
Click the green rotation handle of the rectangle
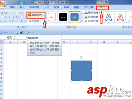coord(81,57)
